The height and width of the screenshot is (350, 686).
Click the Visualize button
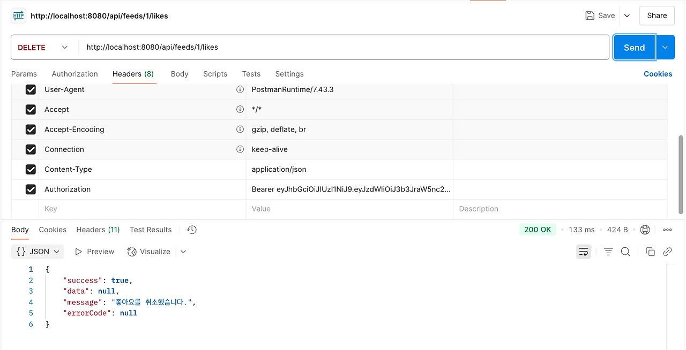[x=149, y=252]
